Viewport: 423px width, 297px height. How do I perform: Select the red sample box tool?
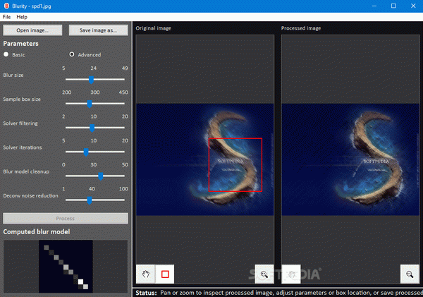165,274
